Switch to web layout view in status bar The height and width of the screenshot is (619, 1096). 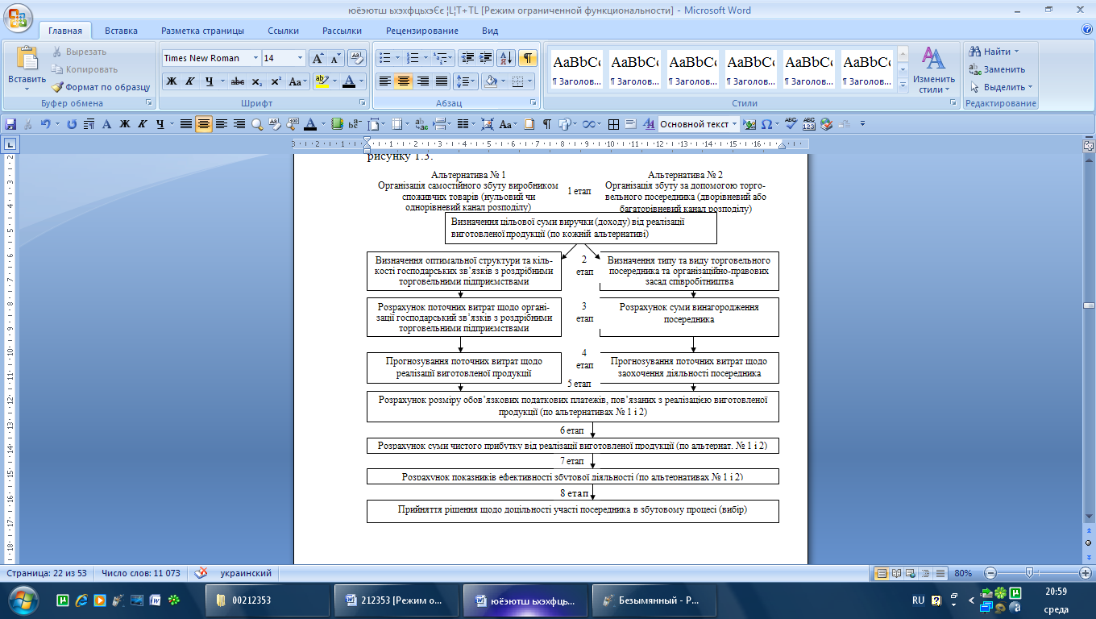[x=909, y=573]
